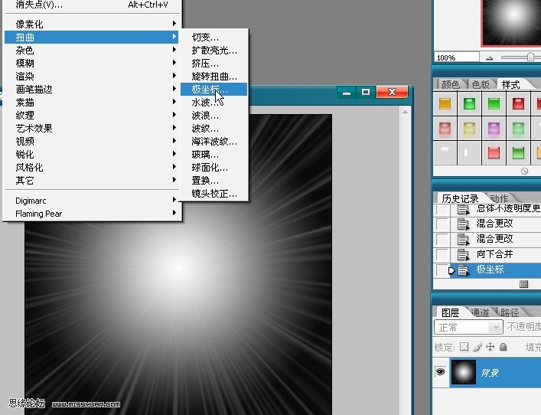
Task: Switch to the 通道 tab
Action: tap(480, 313)
